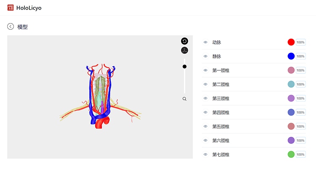Select the 第五颈椎 layer label
The height and width of the screenshot is (172, 316).
point(221,127)
